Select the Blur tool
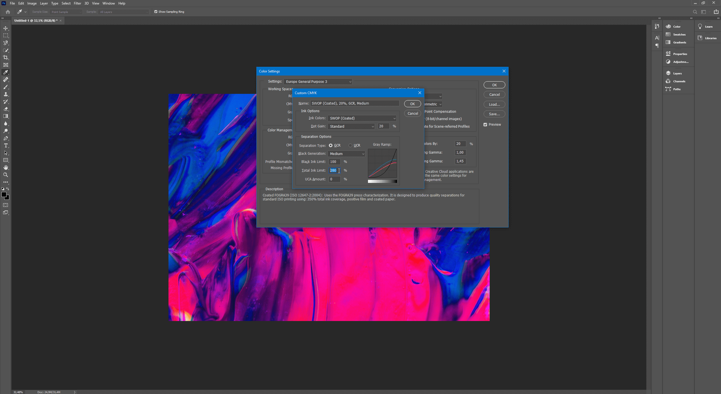Viewport: 721px width, 394px height. (6, 123)
